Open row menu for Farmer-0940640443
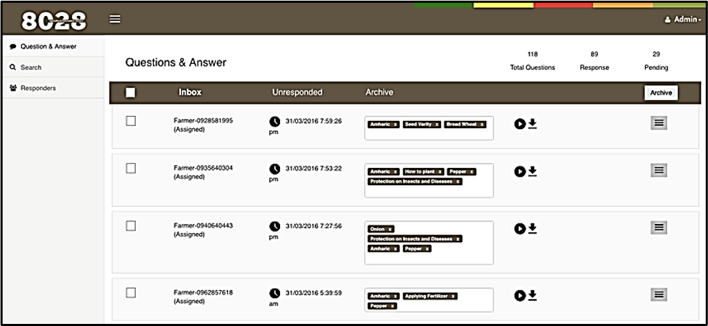Screen dimensions: 708x326 tap(659, 228)
